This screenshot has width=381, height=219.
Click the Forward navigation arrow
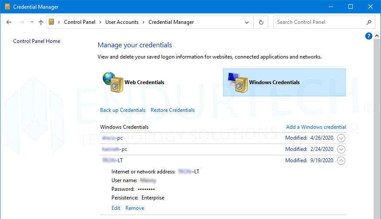pyautogui.click(x=22, y=22)
